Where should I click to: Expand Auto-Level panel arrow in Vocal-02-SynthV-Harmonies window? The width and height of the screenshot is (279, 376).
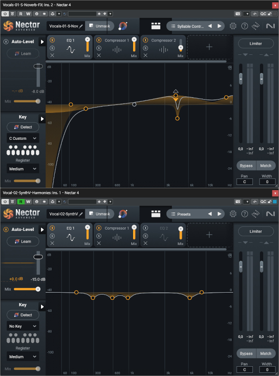[42, 230]
